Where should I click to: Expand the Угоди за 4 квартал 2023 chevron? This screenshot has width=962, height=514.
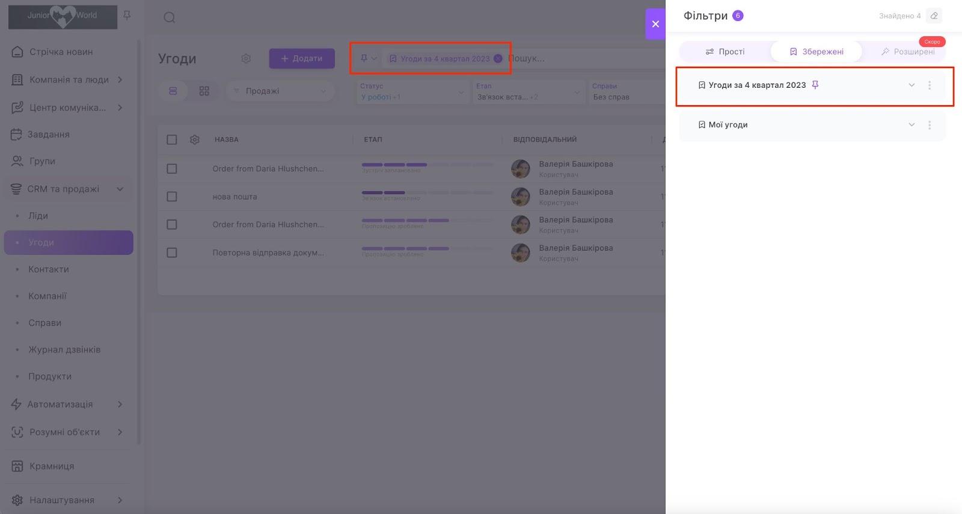click(x=911, y=85)
